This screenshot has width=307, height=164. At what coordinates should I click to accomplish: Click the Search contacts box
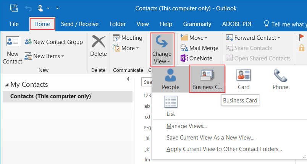point(147,82)
